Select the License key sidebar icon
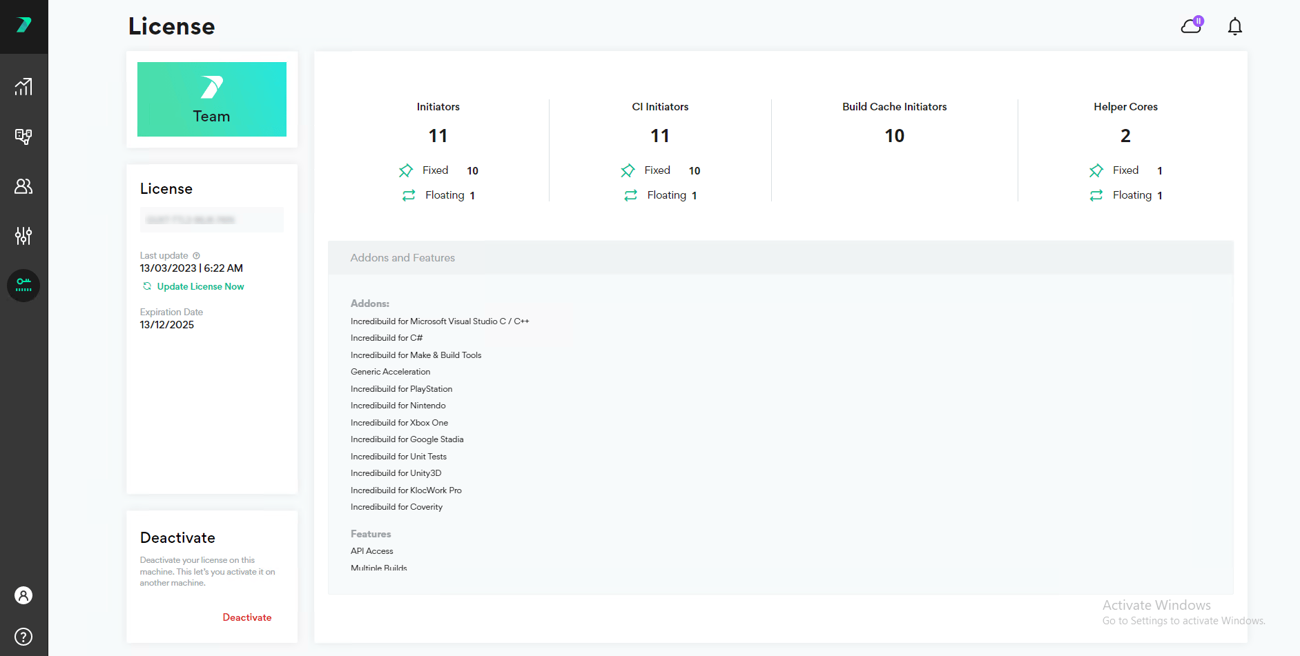This screenshot has width=1300, height=656. click(23, 285)
